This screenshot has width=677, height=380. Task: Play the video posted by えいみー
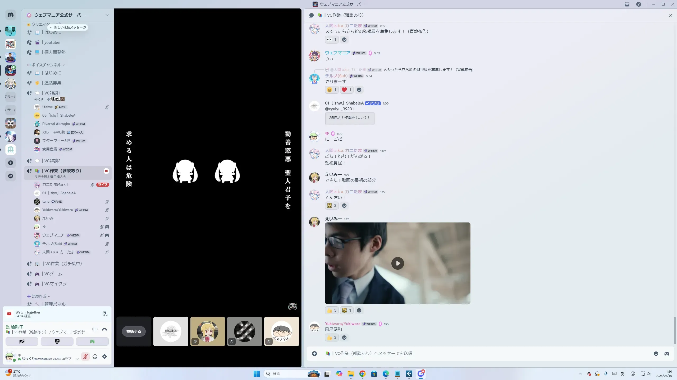(397, 263)
